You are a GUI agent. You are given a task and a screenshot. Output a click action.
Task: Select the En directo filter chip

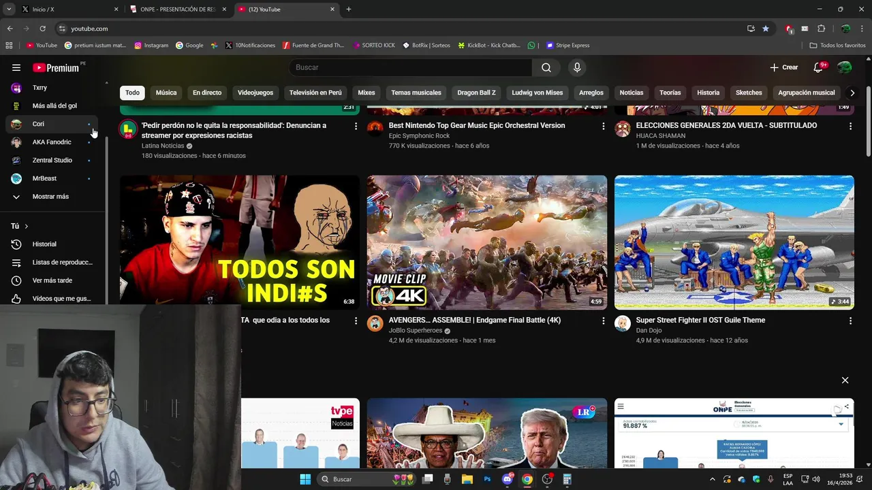coord(207,93)
